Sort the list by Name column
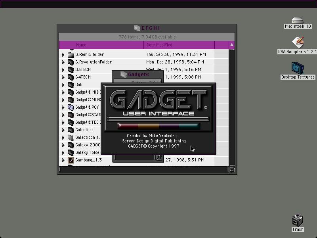 tap(101, 45)
